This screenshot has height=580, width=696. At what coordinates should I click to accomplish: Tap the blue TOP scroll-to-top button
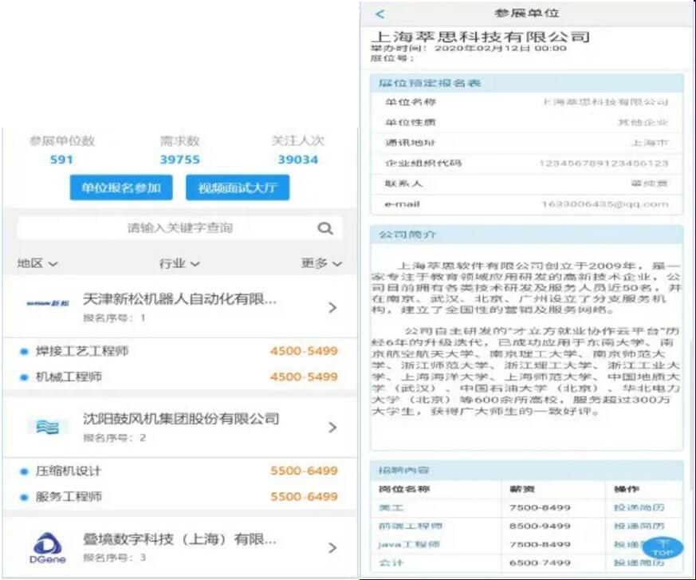coord(662,548)
